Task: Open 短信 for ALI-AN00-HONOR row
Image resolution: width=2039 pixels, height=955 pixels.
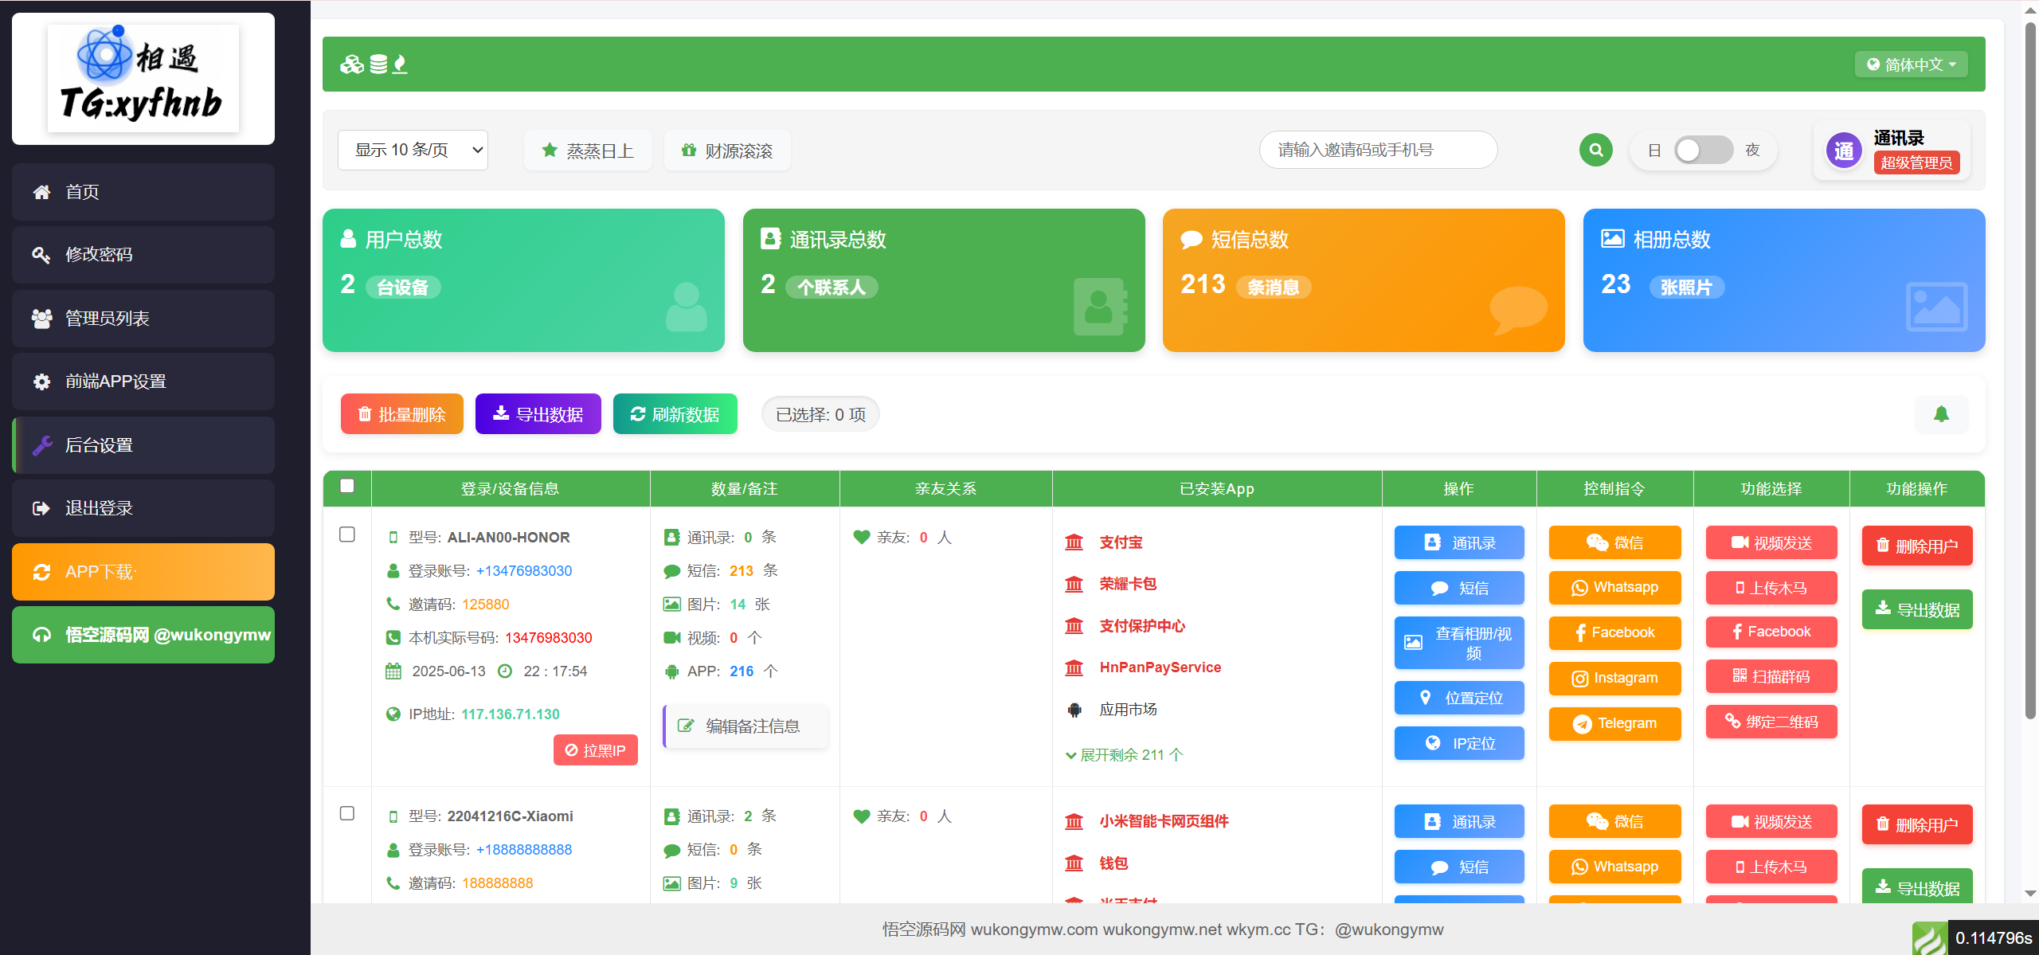Action: point(1459,588)
